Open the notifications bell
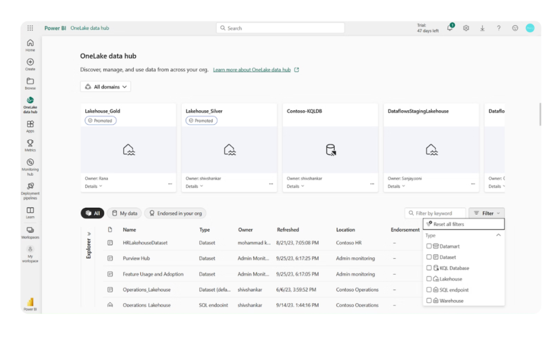 [x=450, y=28]
